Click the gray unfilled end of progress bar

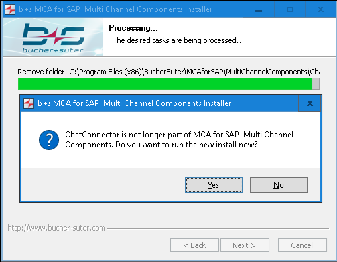tap(316, 84)
